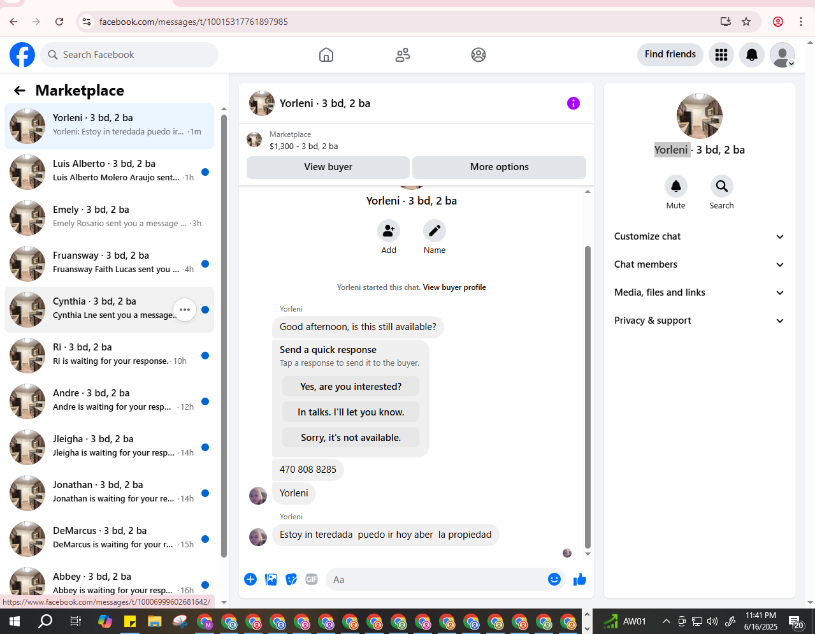Click message text '470 808 8285'
This screenshot has height=634, width=815.
point(308,470)
